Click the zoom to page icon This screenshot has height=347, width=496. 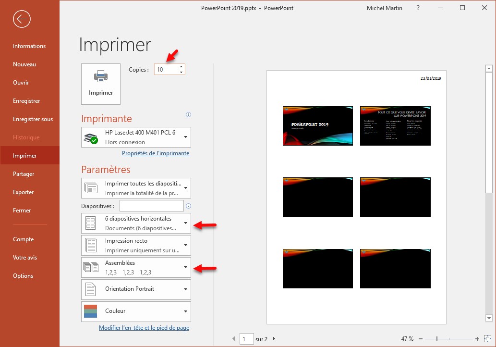point(487,339)
